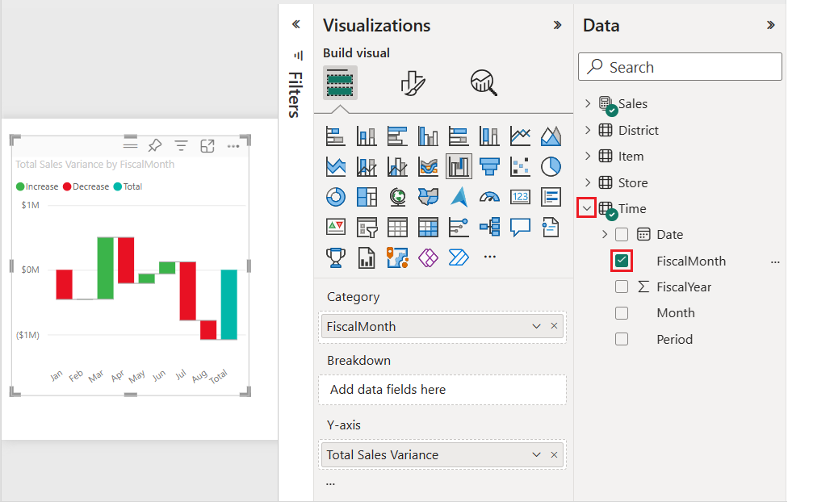
Task: Select the gauge visual
Action: click(489, 196)
